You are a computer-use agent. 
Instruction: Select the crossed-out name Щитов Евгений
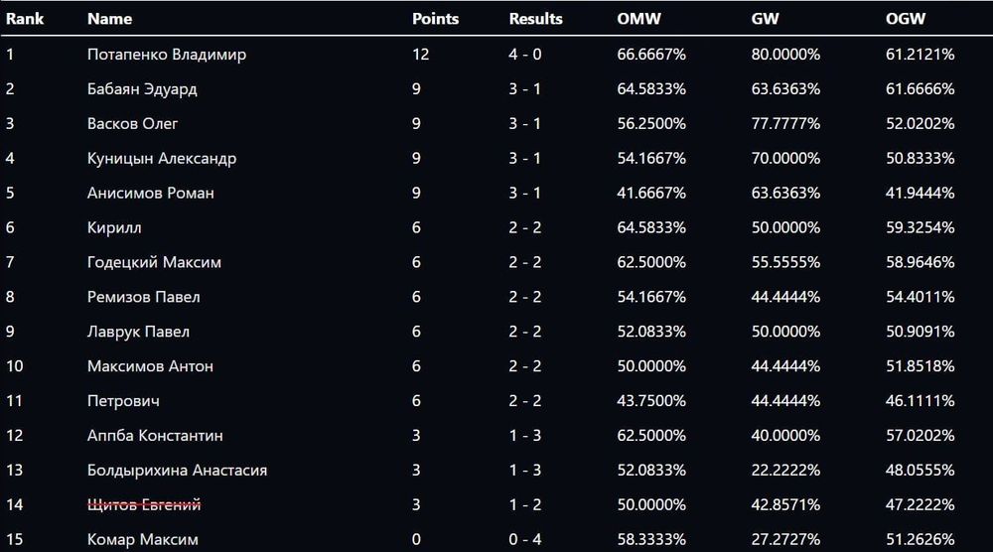point(144,505)
